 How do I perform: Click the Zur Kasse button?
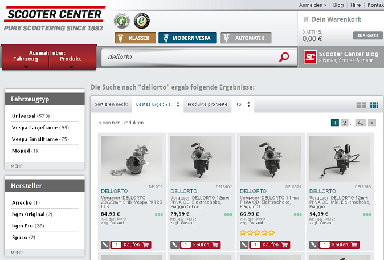click(x=368, y=35)
